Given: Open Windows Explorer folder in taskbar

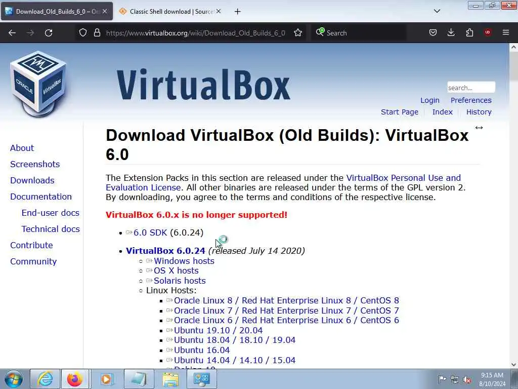Looking at the screenshot, I should coord(170,379).
